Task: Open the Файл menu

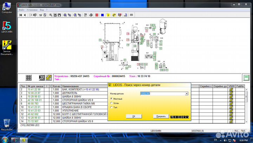Action: pos(21,10)
